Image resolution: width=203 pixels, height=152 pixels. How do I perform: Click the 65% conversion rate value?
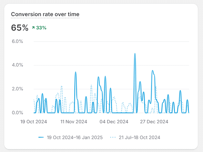pyautogui.click(x=20, y=28)
